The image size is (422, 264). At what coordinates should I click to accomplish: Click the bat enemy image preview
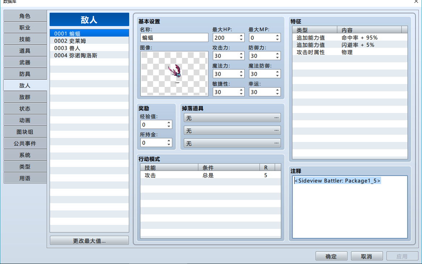point(174,74)
